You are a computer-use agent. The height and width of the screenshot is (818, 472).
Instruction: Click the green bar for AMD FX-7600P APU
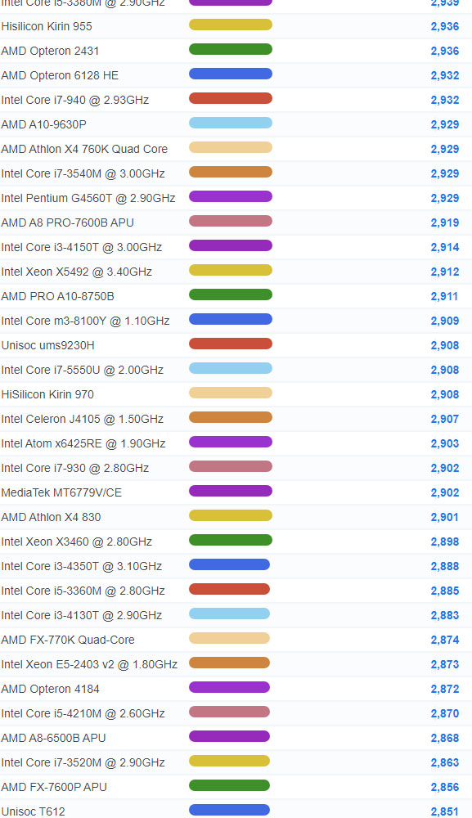tap(230, 784)
